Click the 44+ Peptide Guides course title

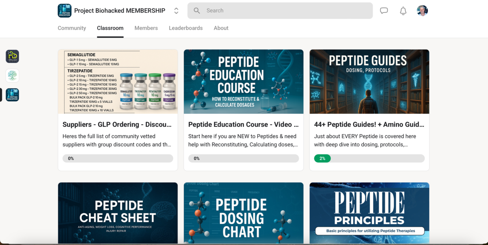[369, 124]
